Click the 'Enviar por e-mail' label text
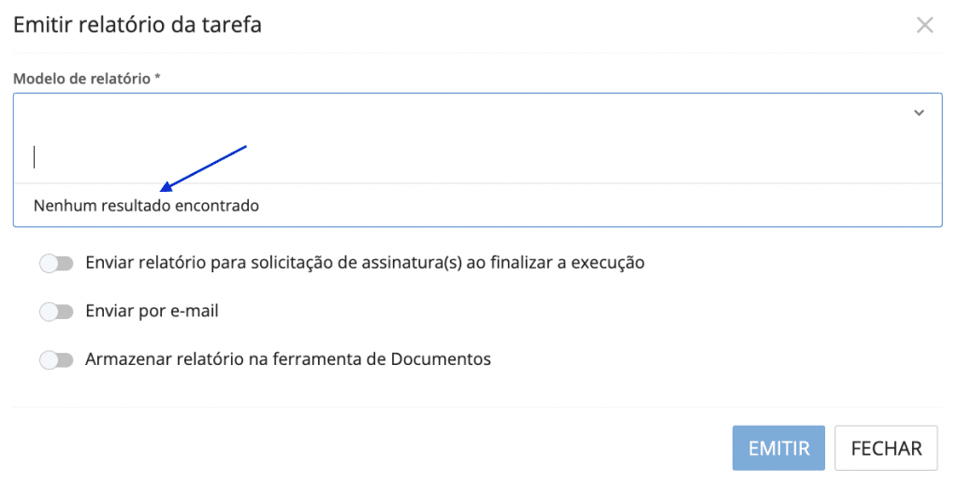 click(152, 311)
